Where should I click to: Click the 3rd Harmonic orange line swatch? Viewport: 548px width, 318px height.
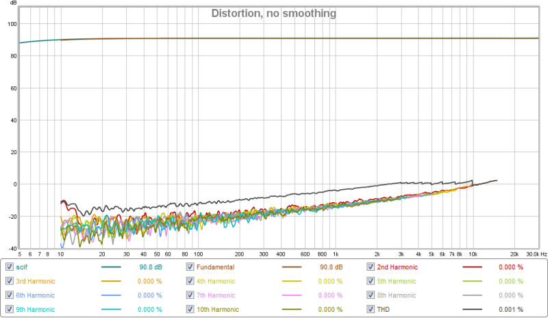tap(111, 281)
